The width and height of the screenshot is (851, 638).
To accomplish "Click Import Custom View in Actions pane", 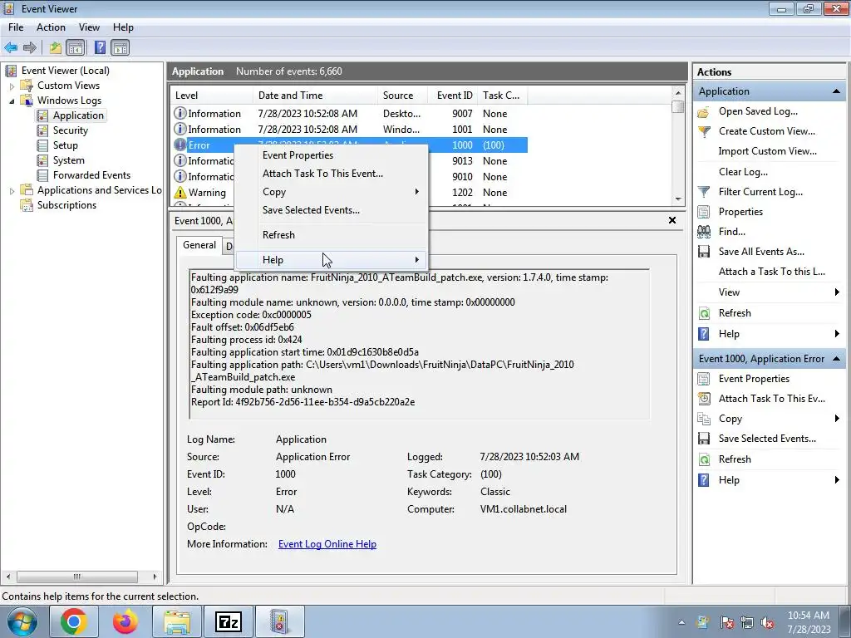I will coord(767,151).
